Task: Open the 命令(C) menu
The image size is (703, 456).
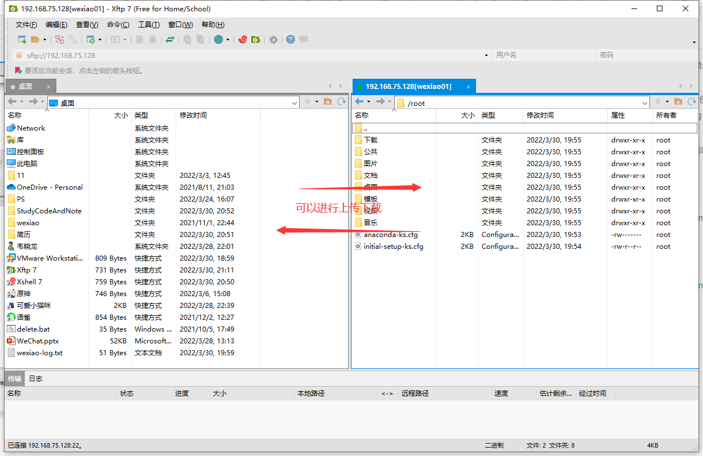Action: pyautogui.click(x=118, y=25)
